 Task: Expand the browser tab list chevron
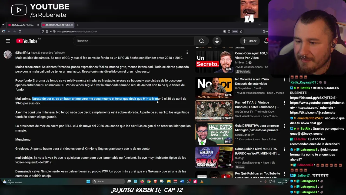[260, 25]
